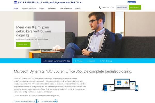Click heading Microsoft Dynamics NAV 365 en Office 365
Viewport: 155px width, 103px height.
[x=73, y=71]
